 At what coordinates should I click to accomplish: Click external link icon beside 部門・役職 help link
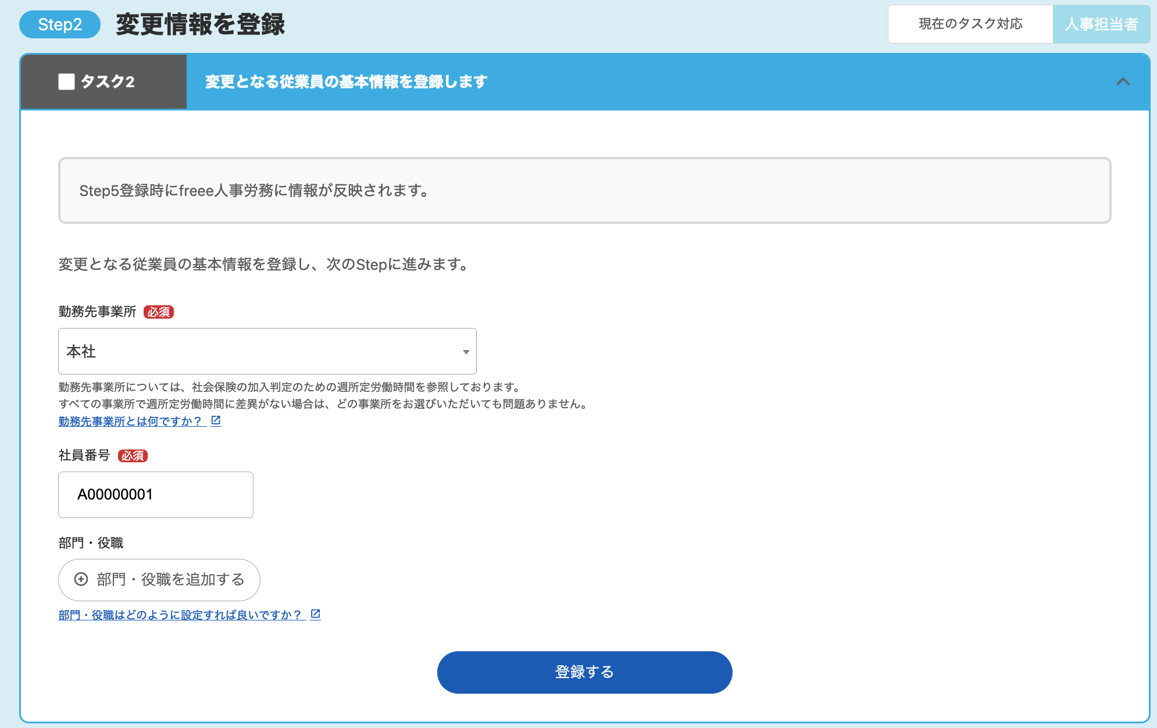click(316, 614)
